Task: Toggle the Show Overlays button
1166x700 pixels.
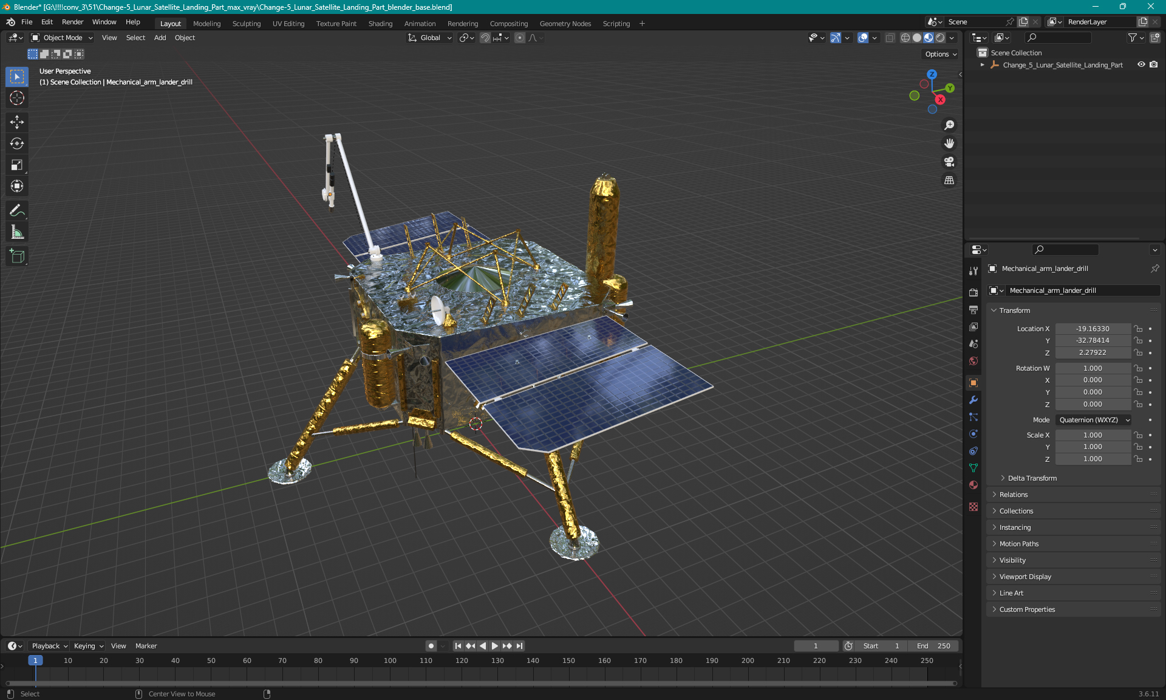Action: coord(863,38)
